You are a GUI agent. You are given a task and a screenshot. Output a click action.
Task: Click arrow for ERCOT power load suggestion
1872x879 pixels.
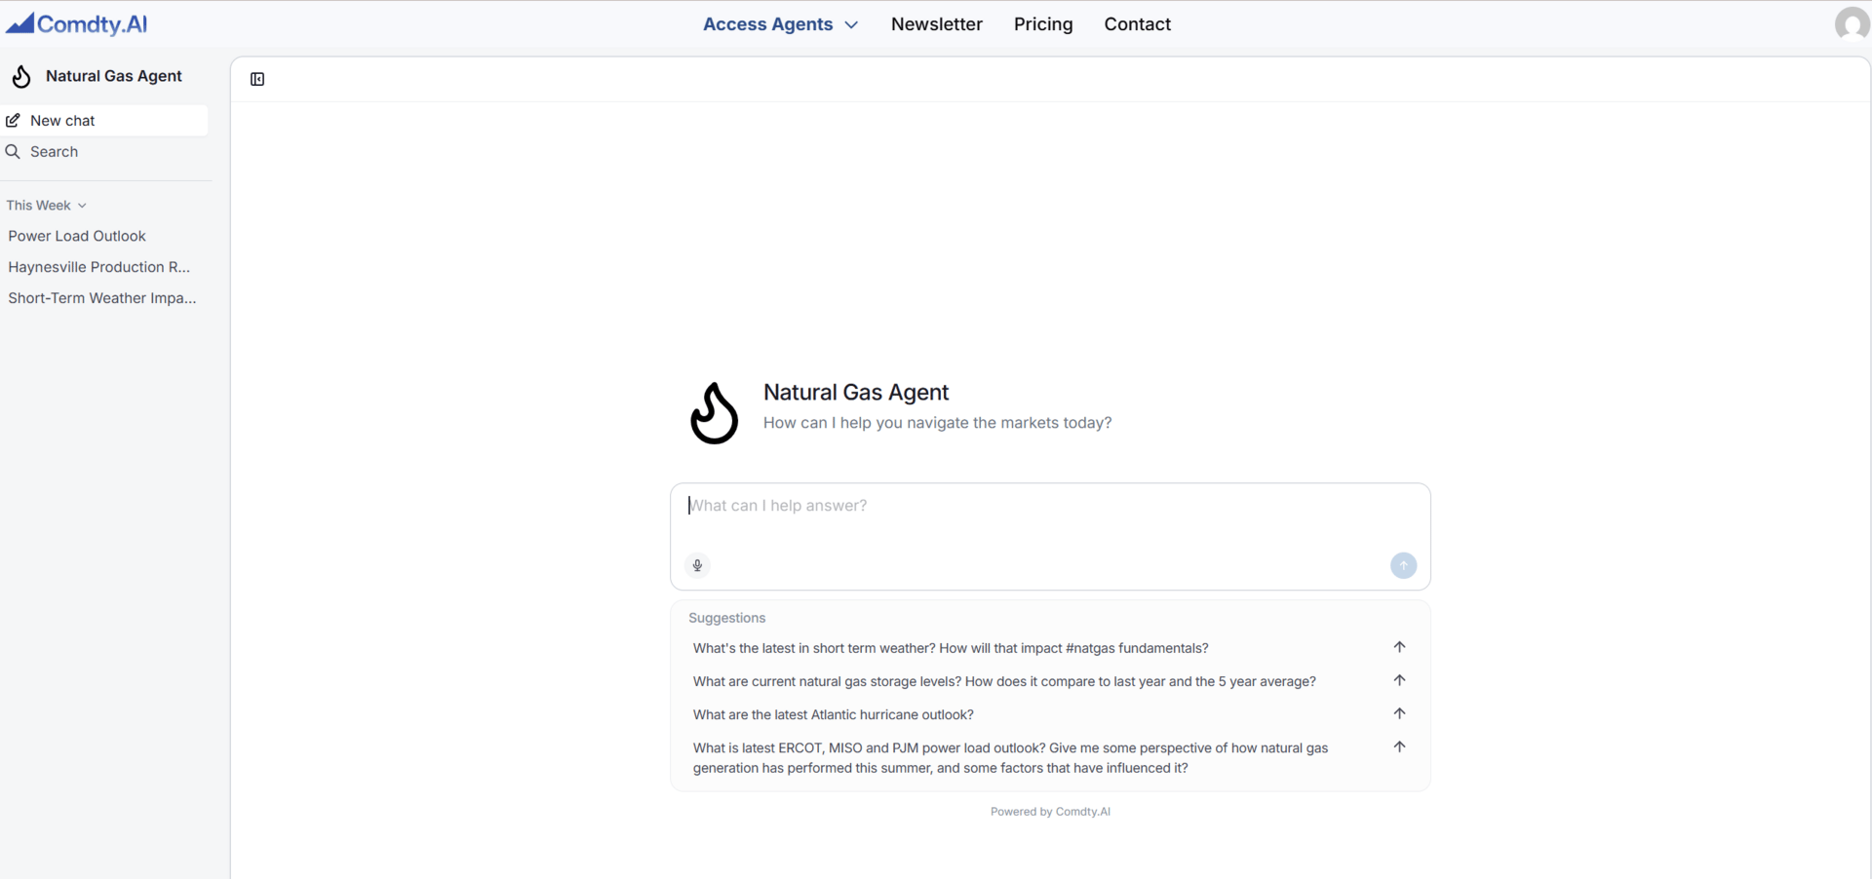click(x=1399, y=746)
